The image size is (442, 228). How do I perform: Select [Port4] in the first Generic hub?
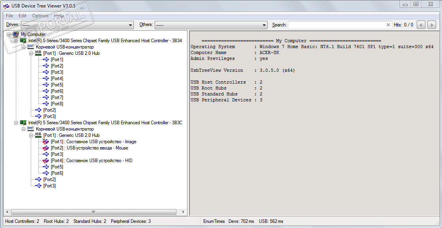coord(57,78)
